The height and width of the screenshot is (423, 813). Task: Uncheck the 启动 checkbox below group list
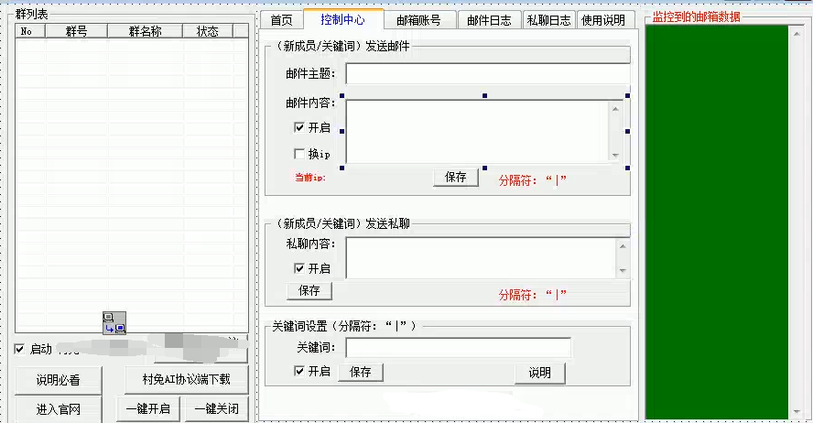[x=20, y=349]
